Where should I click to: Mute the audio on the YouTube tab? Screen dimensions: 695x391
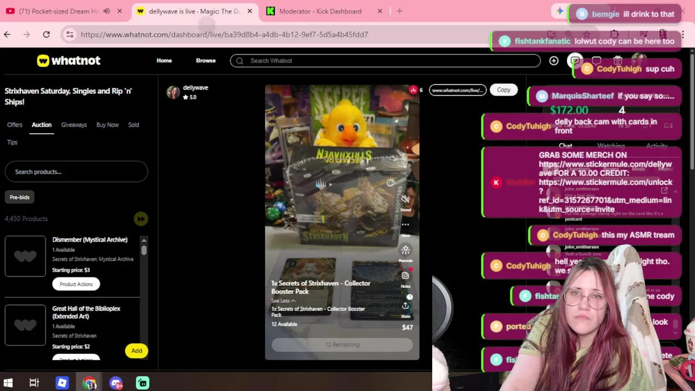106,11
